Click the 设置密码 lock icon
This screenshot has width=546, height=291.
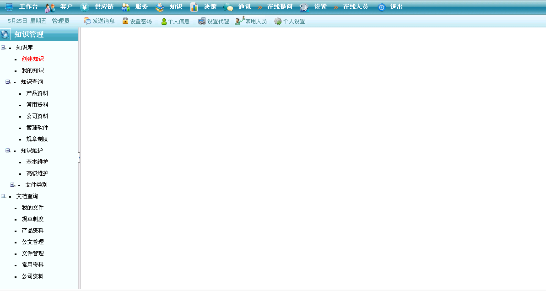(x=125, y=21)
